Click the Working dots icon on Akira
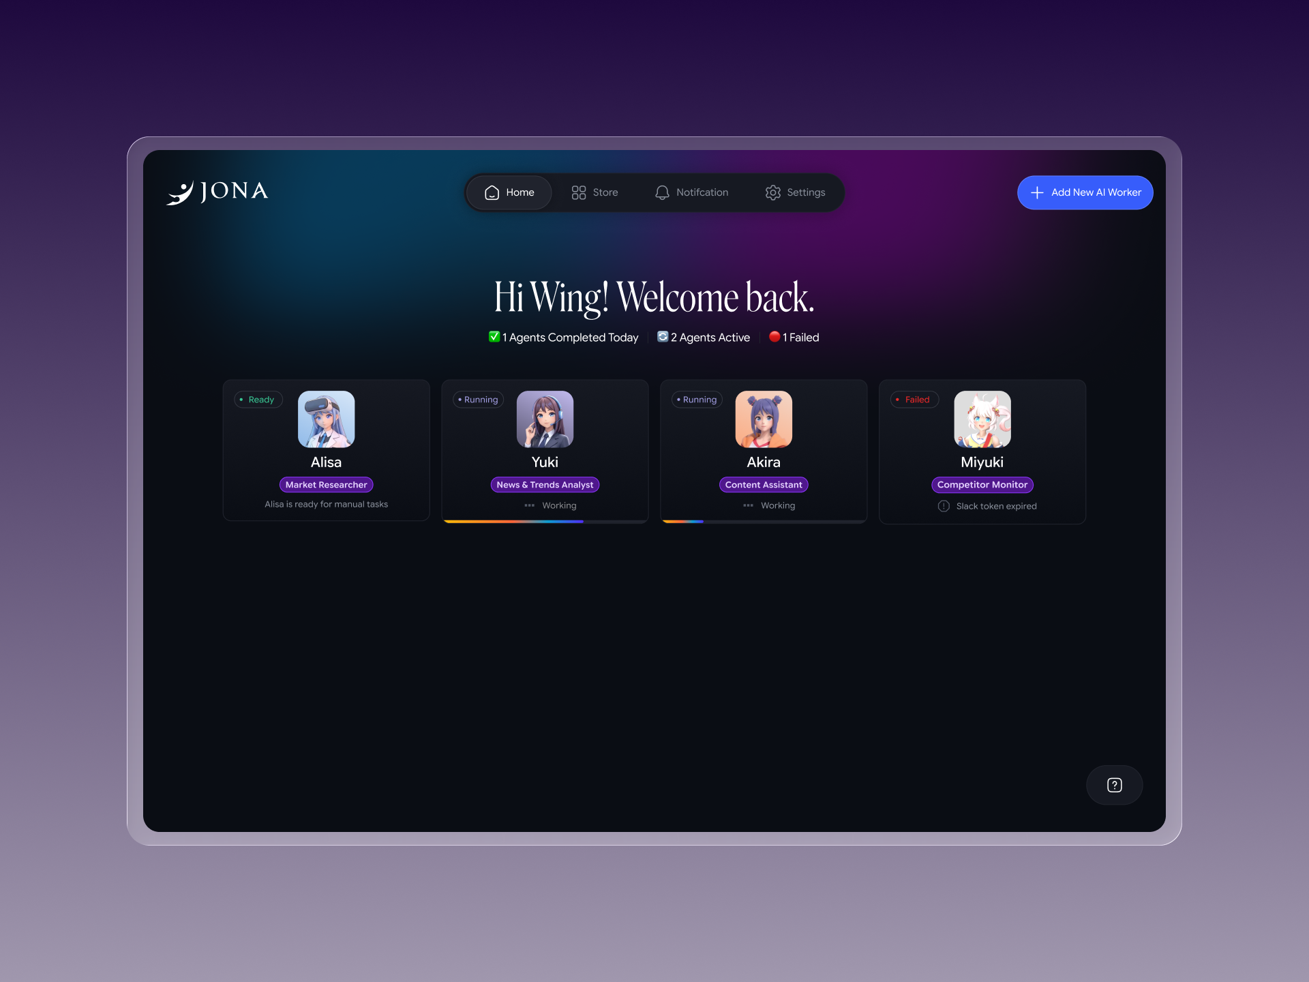 point(749,505)
